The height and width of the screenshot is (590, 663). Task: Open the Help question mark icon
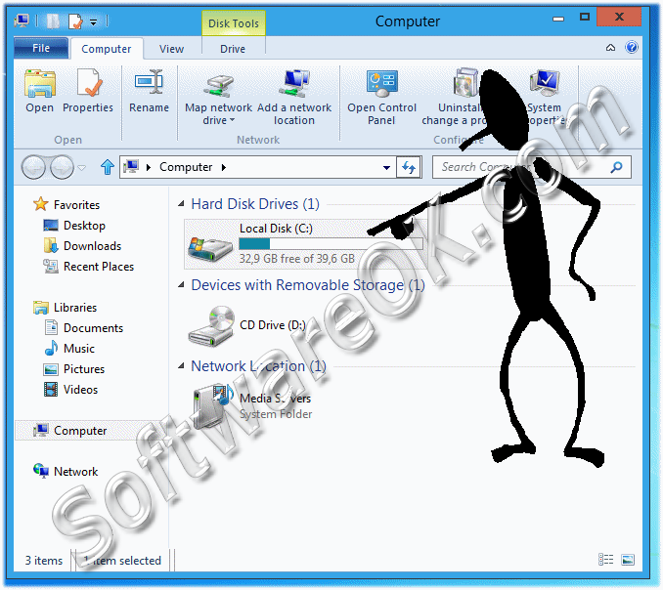632,47
